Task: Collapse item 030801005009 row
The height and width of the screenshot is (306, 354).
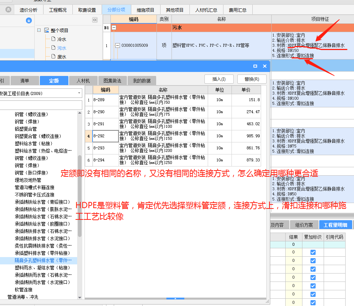Action: click(117, 45)
